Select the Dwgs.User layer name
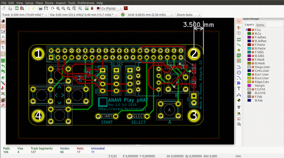The image size is (284, 158). (262, 67)
